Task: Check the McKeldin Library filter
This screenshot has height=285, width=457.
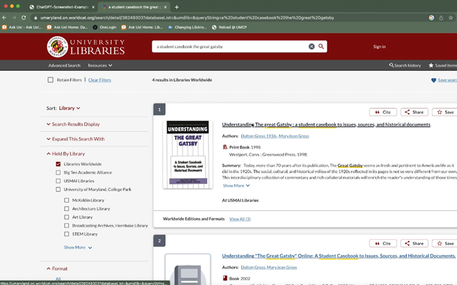Action: [67, 200]
